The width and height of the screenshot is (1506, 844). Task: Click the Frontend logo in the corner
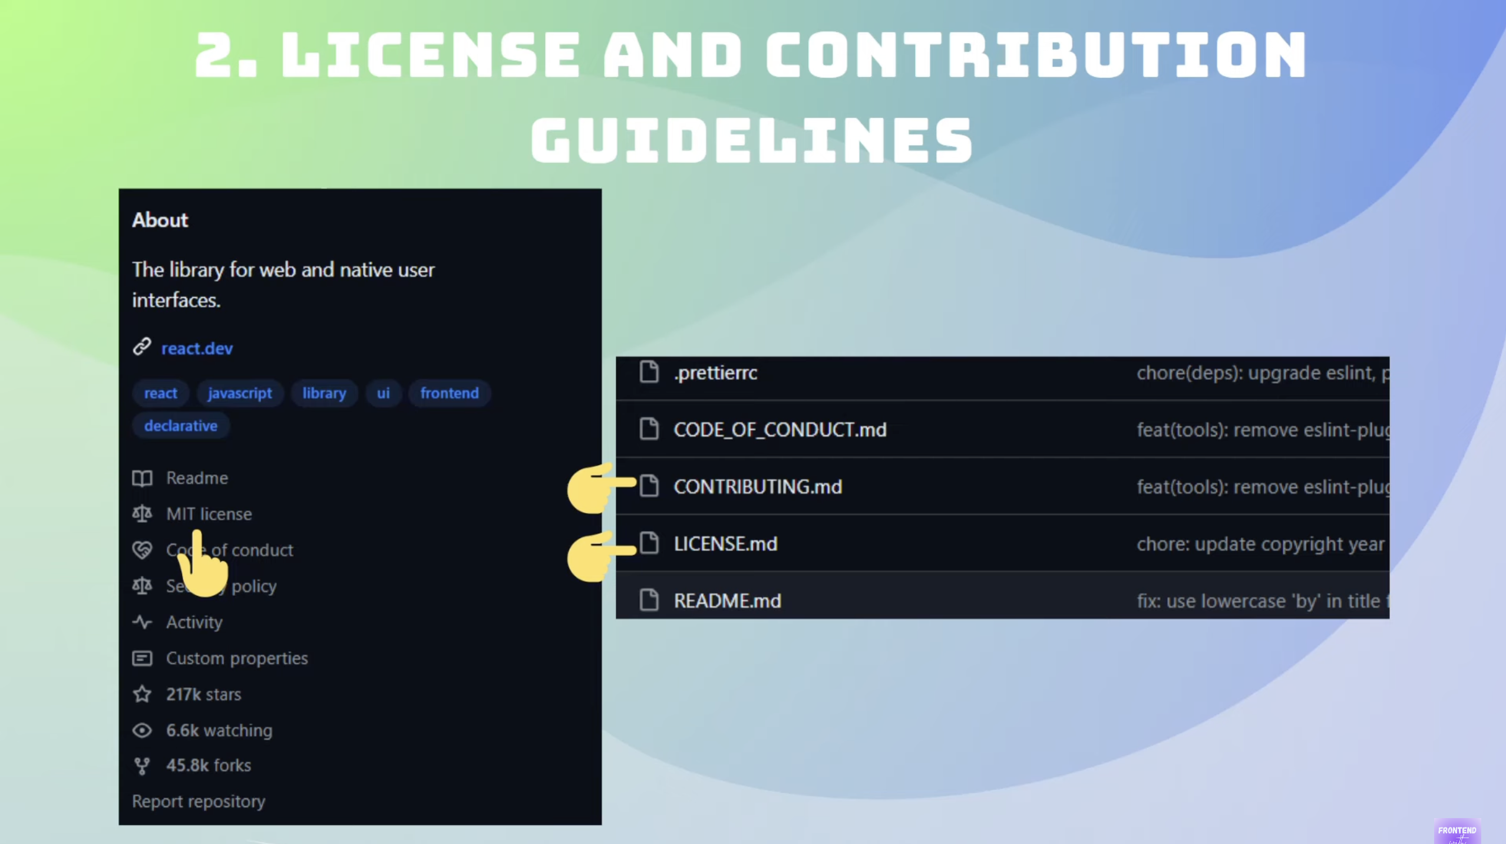[x=1458, y=830]
